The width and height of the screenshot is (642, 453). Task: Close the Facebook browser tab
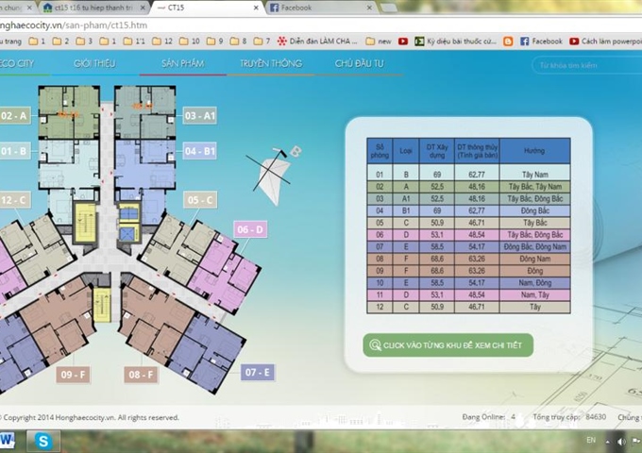click(x=369, y=8)
